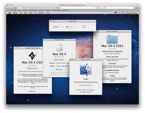
Task: Expand the News bookmarks dropdown
Action: (x=57, y=10)
